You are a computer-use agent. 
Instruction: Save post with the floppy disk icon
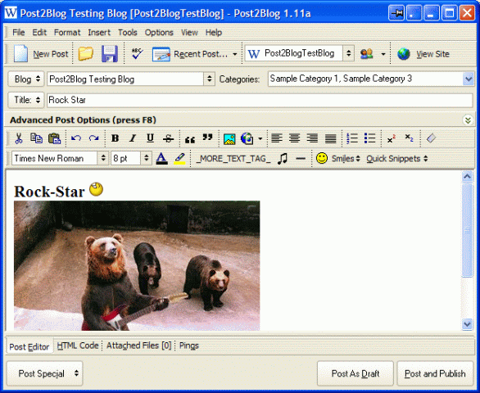(110, 54)
